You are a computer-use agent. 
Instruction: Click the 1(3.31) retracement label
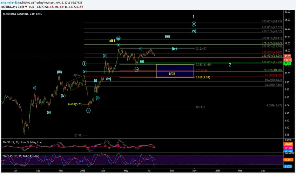78,135
